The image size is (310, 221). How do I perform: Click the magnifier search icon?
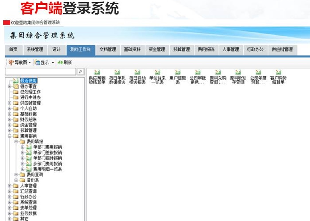pos(81,72)
